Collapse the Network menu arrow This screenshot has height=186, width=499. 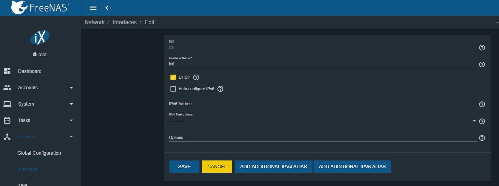pyautogui.click(x=71, y=137)
